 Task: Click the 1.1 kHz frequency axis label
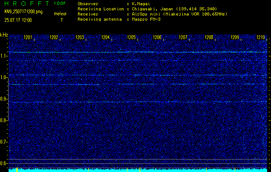(3, 56)
